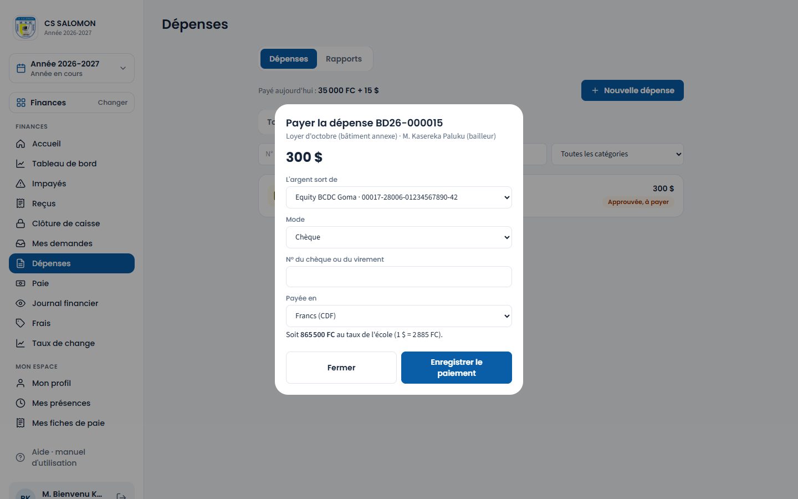The height and width of the screenshot is (499, 798).
Task: Click the Journal financier eye icon
Action: 21,303
